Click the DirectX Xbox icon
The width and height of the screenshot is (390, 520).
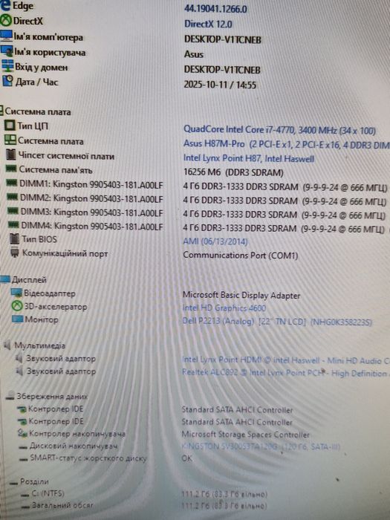tap(6, 21)
